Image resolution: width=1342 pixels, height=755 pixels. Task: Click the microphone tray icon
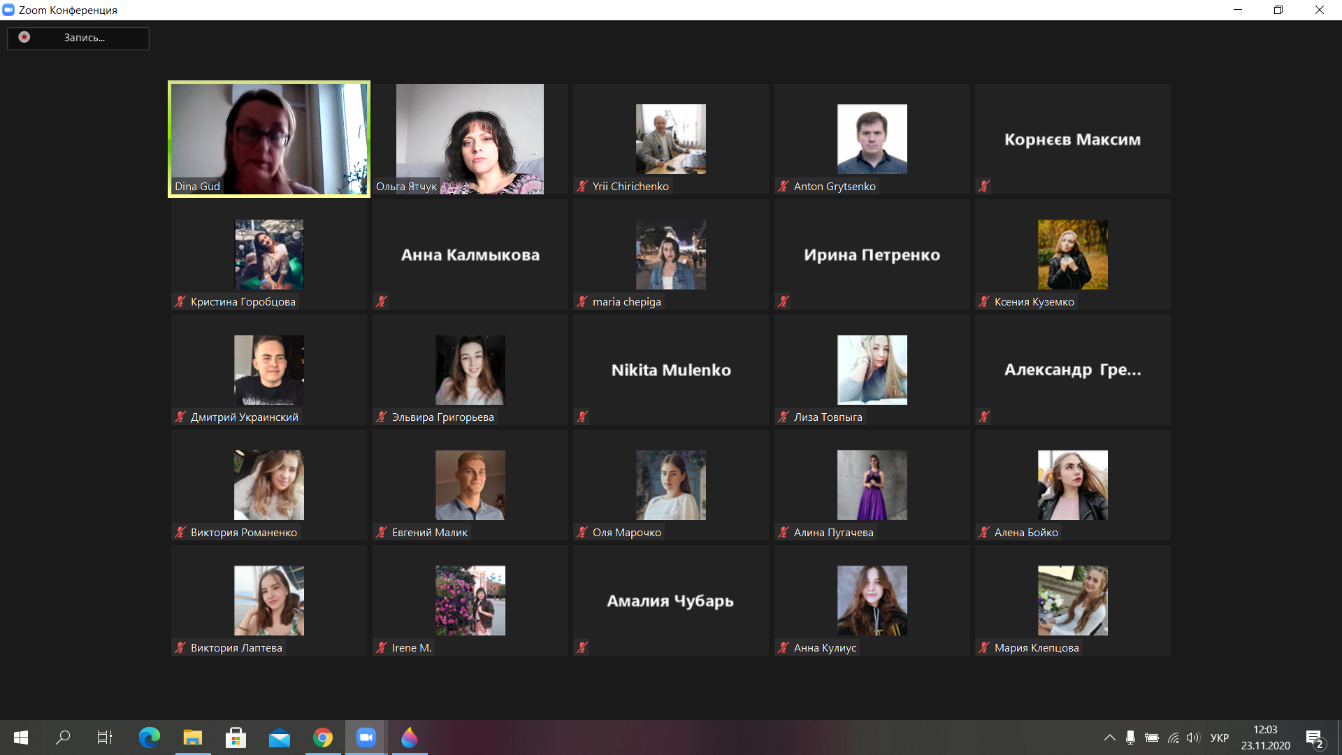click(x=1130, y=738)
